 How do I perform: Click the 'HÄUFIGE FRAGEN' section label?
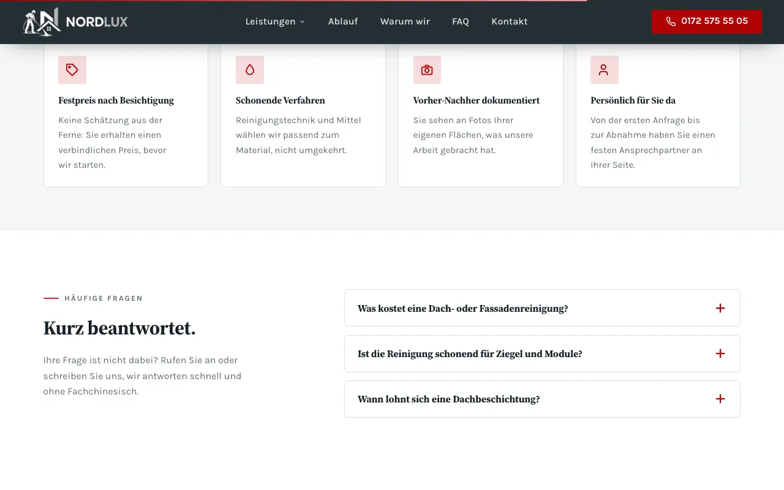click(x=104, y=298)
